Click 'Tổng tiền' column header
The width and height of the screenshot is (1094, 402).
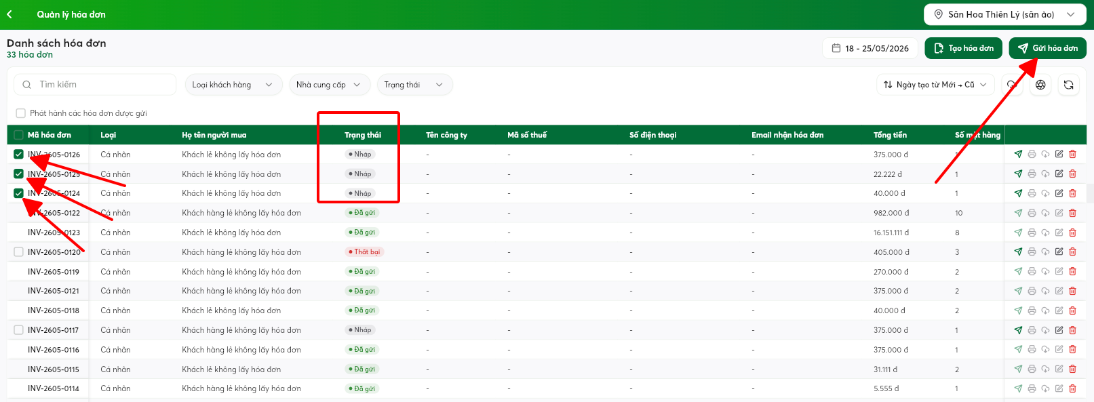pyautogui.click(x=890, y=135)
